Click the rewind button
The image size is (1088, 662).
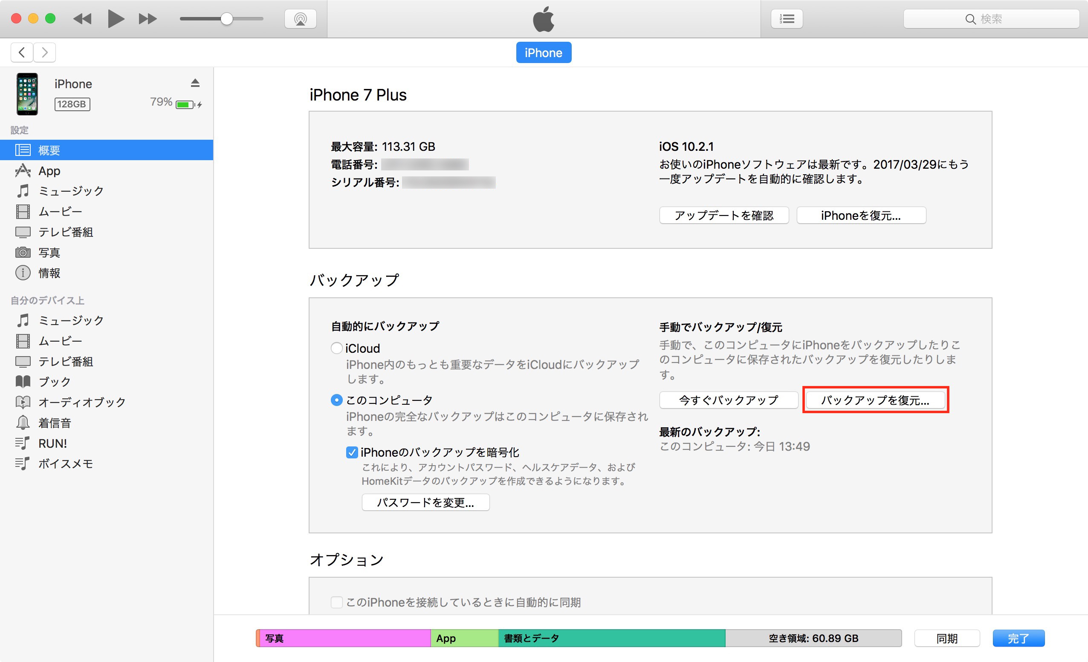coord(82,19)
